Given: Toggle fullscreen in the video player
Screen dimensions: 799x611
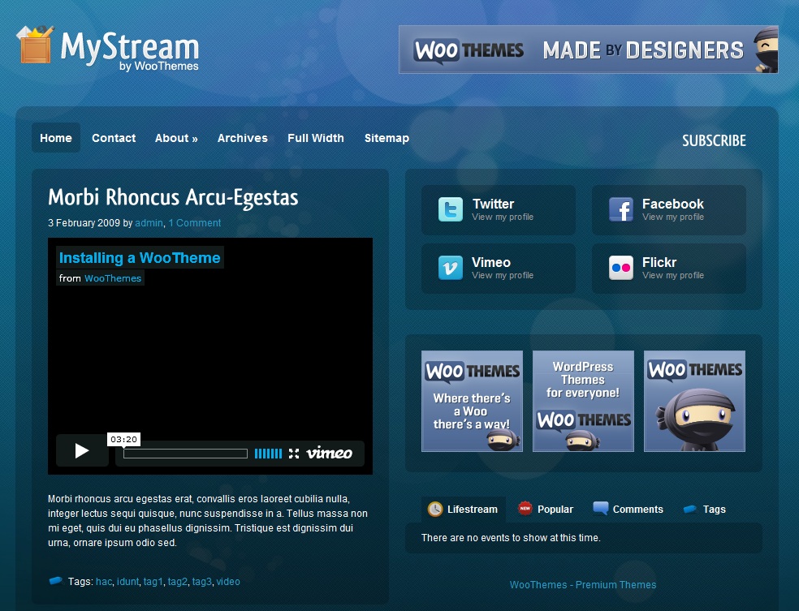Looking at the screenshot, I should [293, 453].
